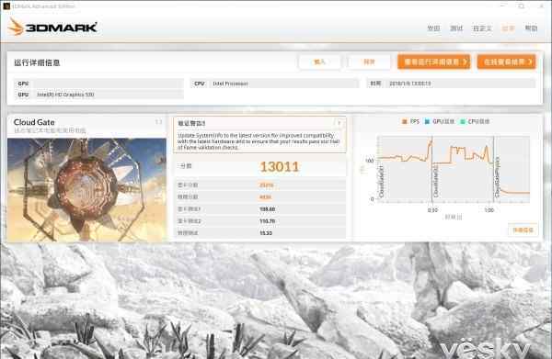Click the 13011 overall score value
Image resolution: width=552 pixels, height=359 pixels.
point(279,166)
